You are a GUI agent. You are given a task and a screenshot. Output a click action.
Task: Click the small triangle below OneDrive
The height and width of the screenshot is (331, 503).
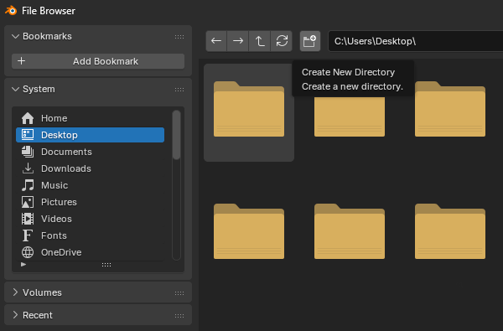tap(23, 264)
